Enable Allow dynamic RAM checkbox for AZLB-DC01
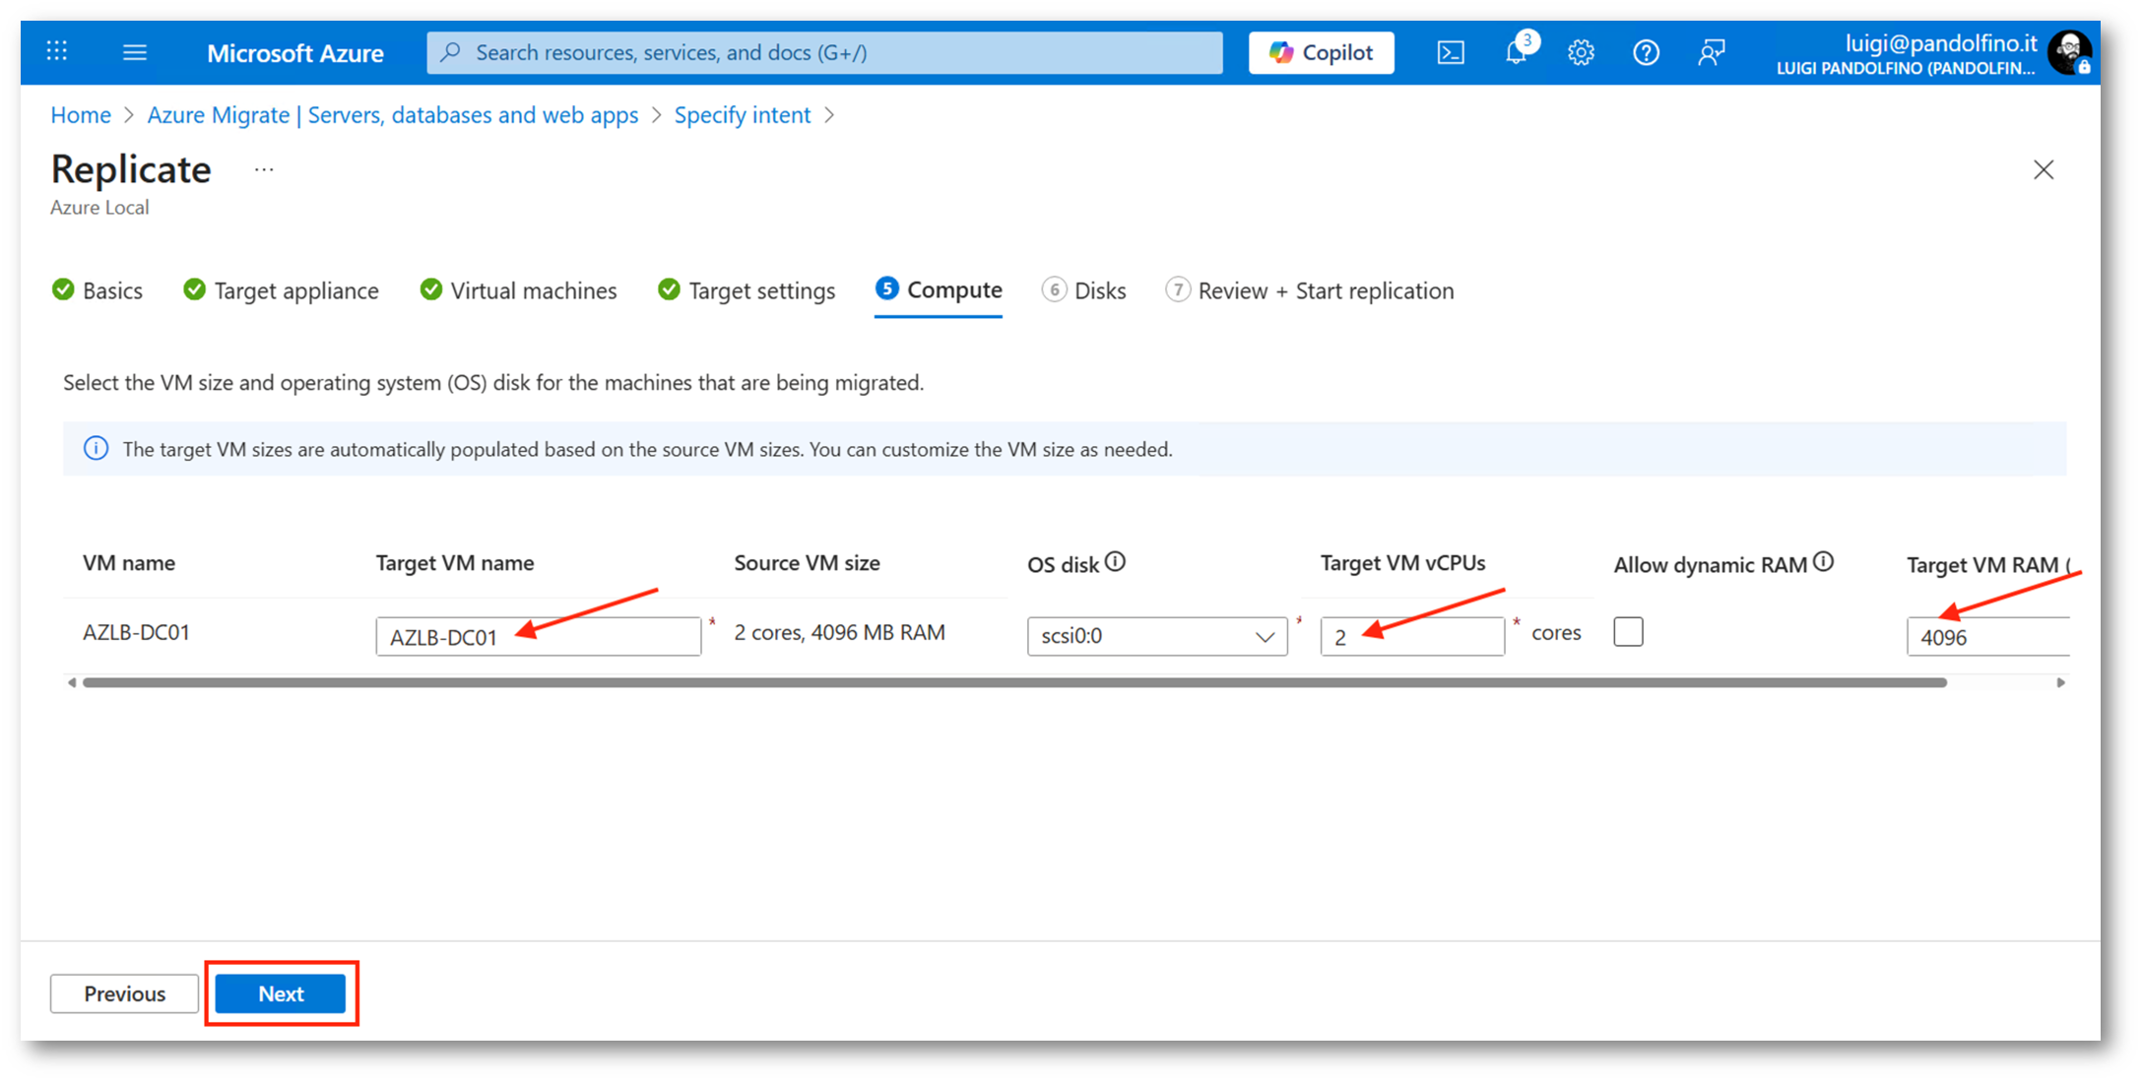 [x=1628, y=632]
